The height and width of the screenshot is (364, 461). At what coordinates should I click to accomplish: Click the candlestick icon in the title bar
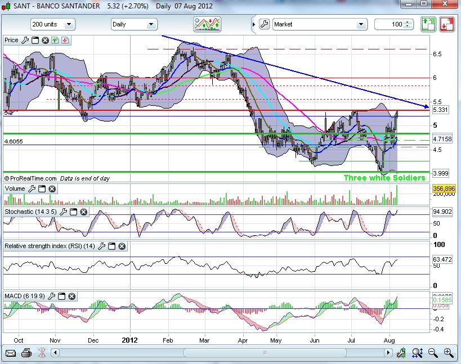(6, 6)
